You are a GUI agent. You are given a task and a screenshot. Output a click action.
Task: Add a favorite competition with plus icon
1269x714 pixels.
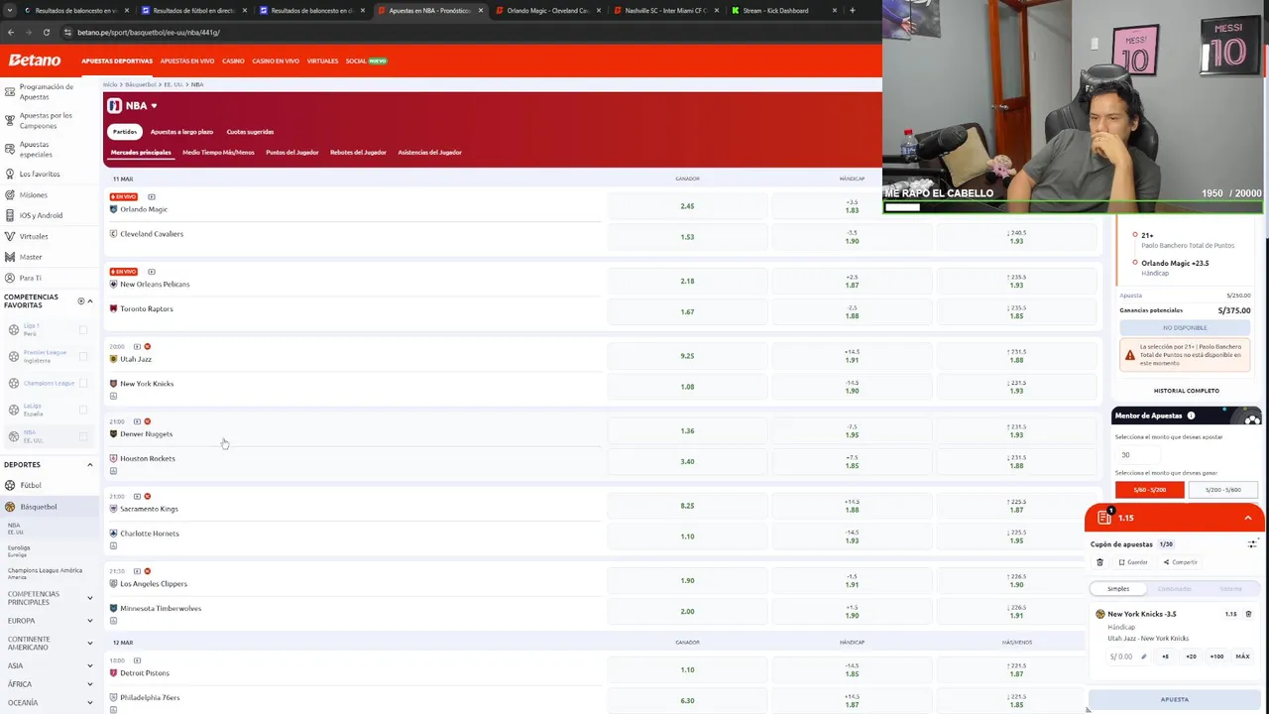click(81, 300)
